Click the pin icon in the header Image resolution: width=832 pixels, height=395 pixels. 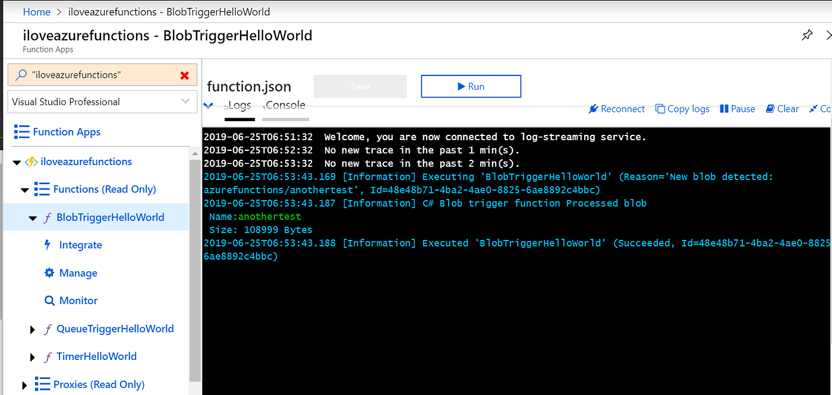(806, 36)
